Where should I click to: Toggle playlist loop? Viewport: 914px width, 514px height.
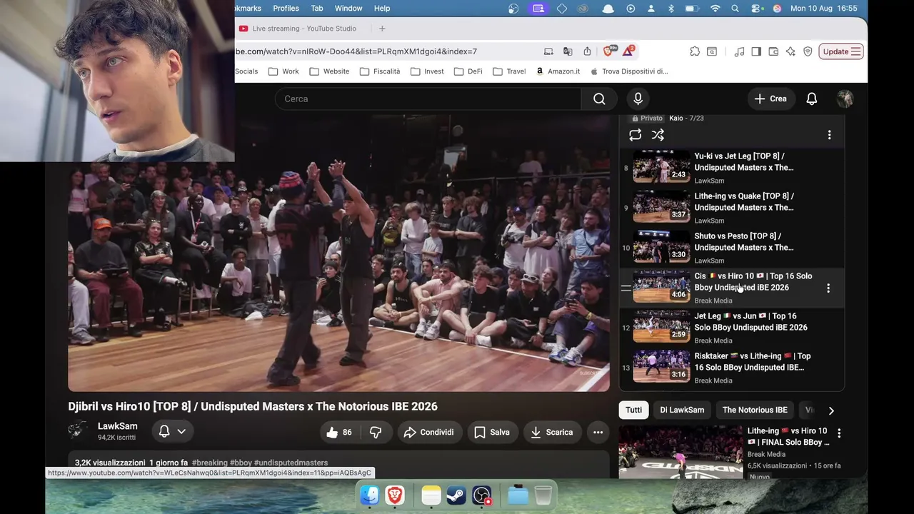pos(635,135)
